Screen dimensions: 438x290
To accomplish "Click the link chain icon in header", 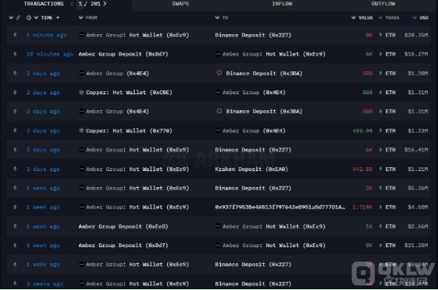I will pos(18,18).
